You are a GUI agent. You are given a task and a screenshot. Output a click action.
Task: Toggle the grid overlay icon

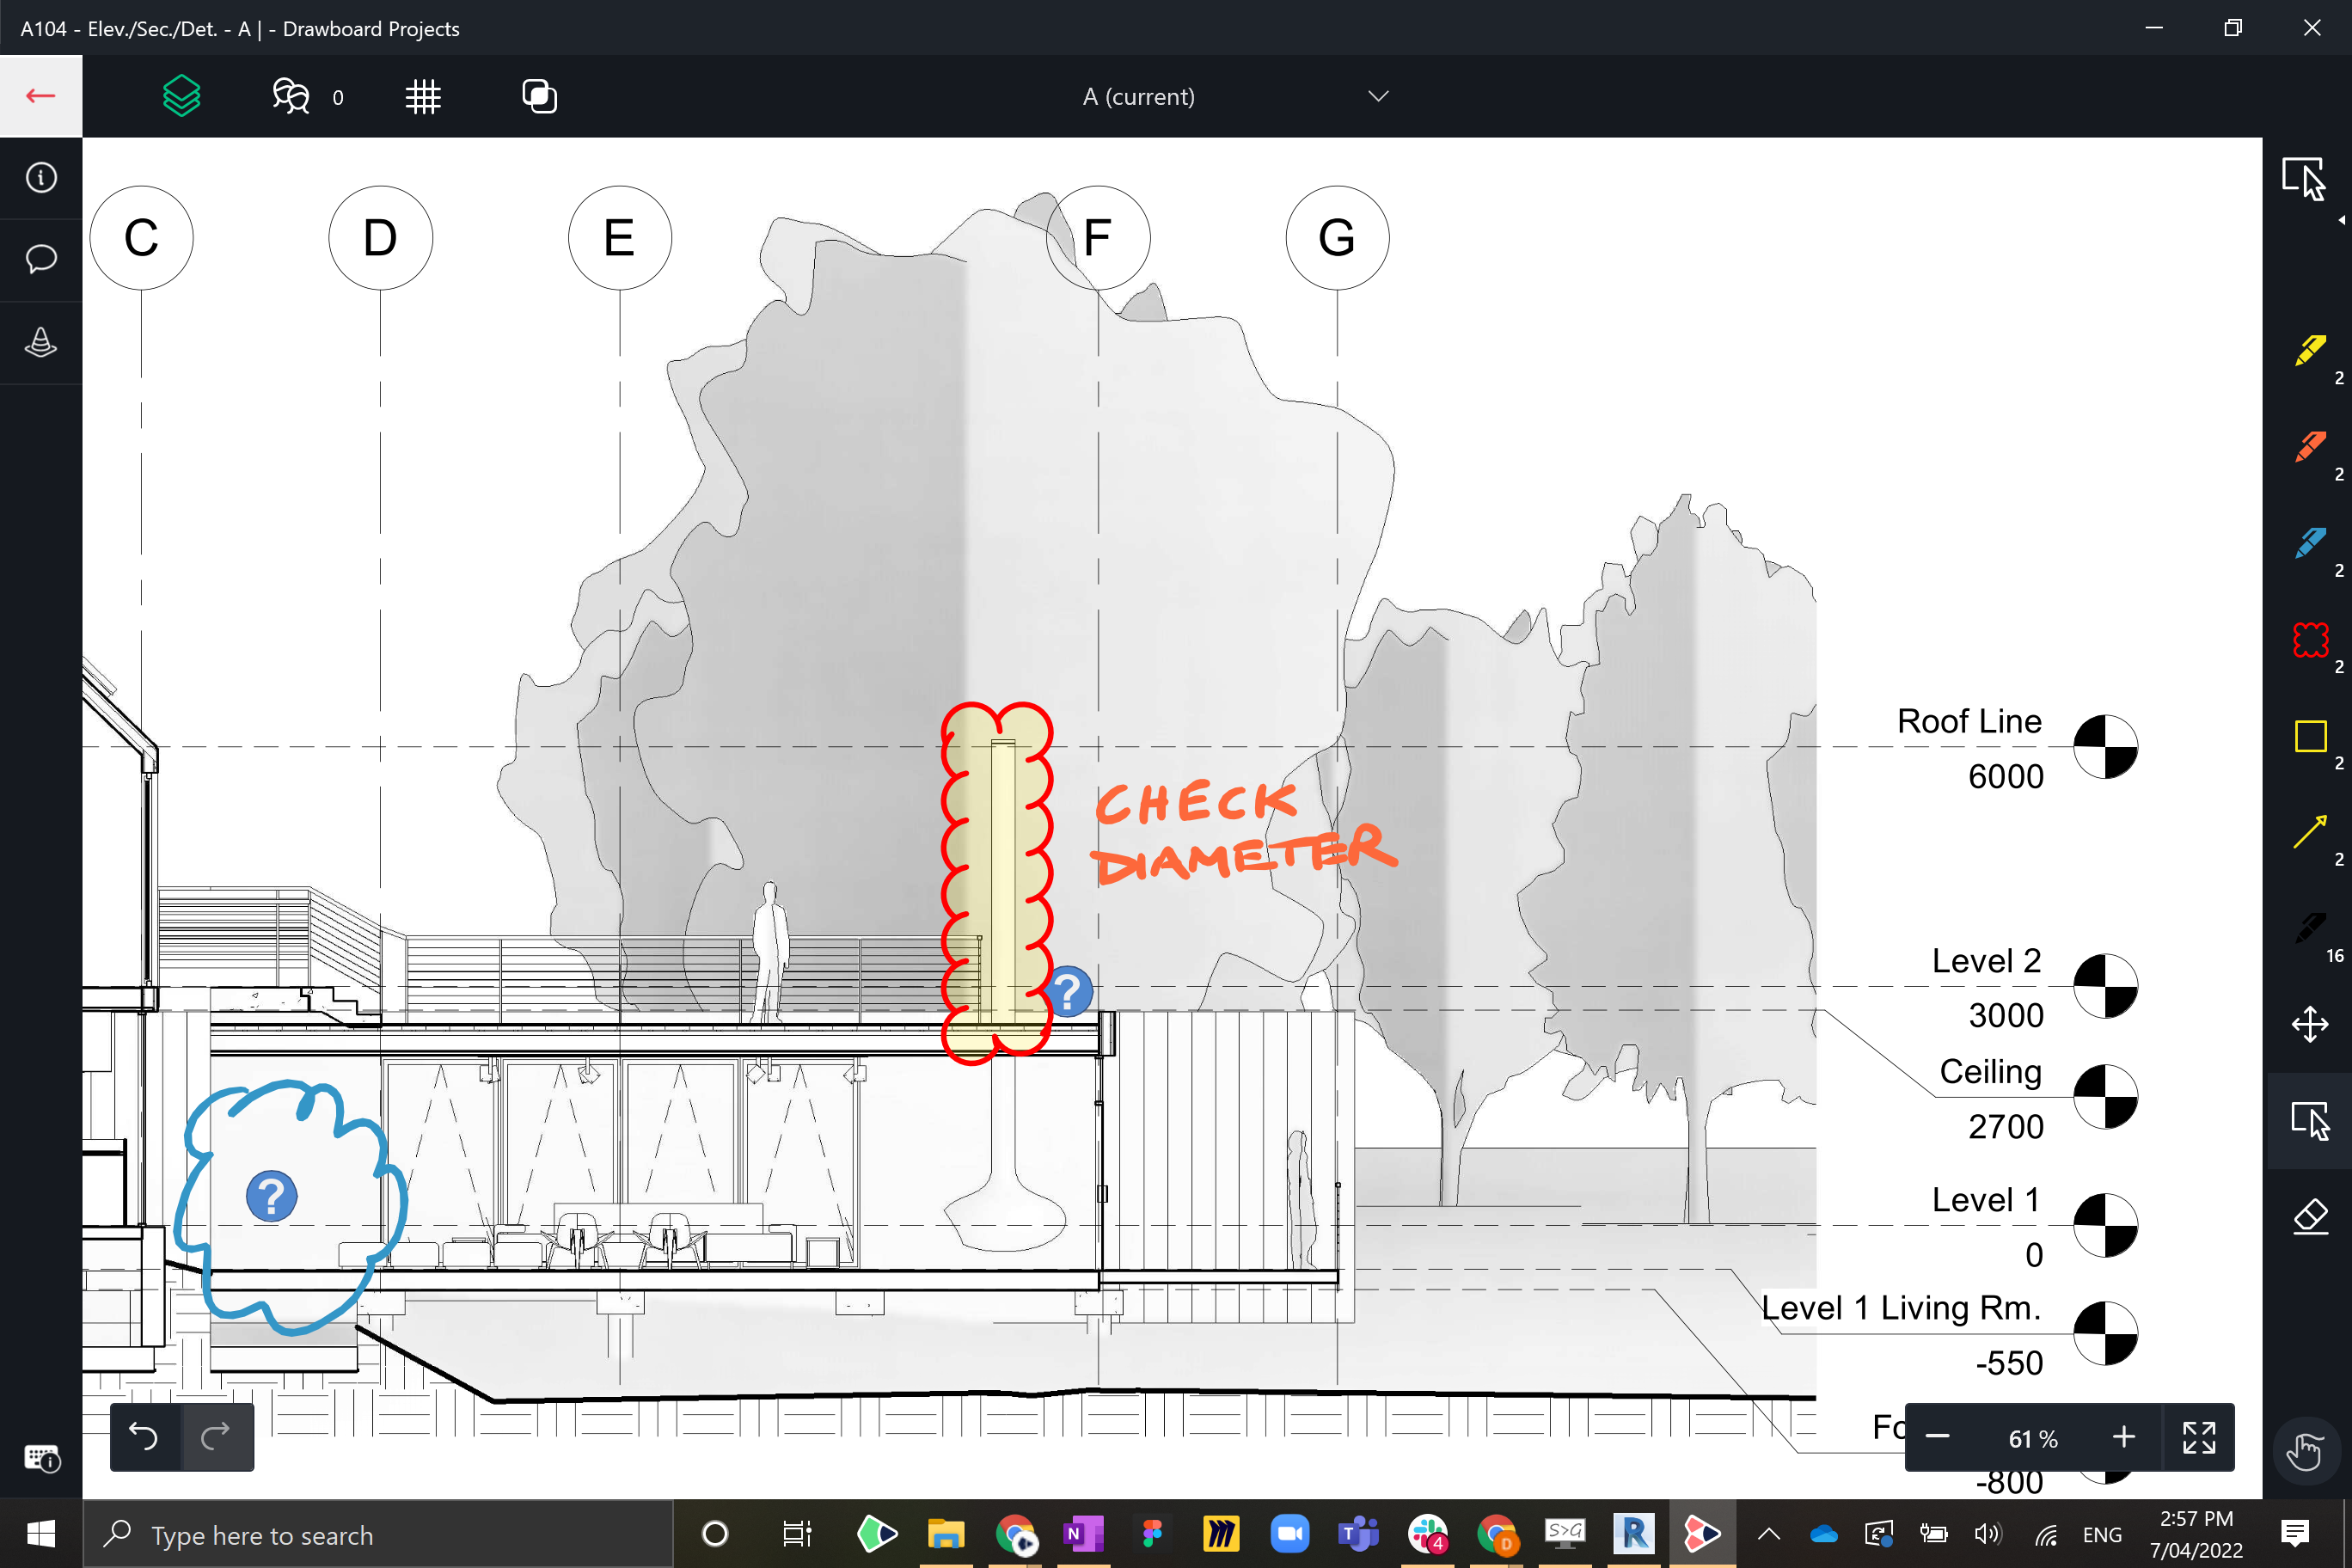pyautogui.click(x=423, y=97)
